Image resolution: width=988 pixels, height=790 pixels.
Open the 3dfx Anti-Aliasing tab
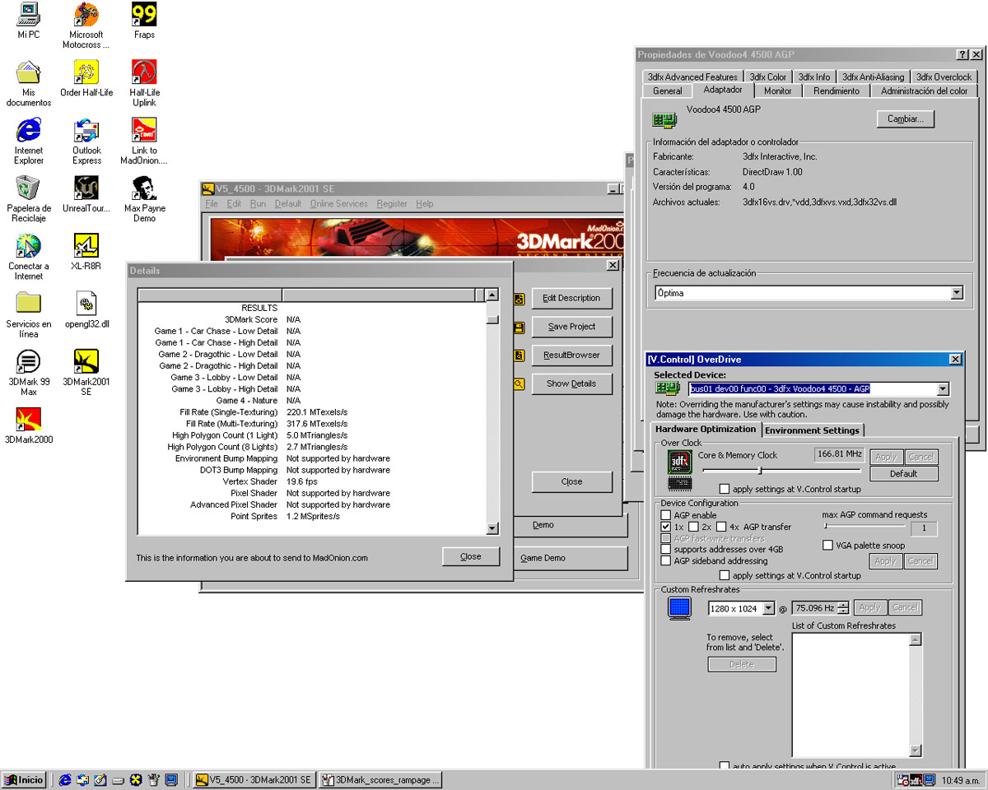click(872, 77)
